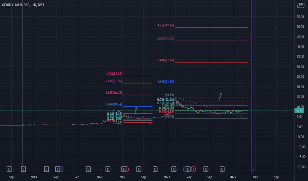This screenshot has height=181, width=308.
Task: Select the 3.618(43.02) Fibonacci label
Action: pyautogui.click(x=166, y=39)
